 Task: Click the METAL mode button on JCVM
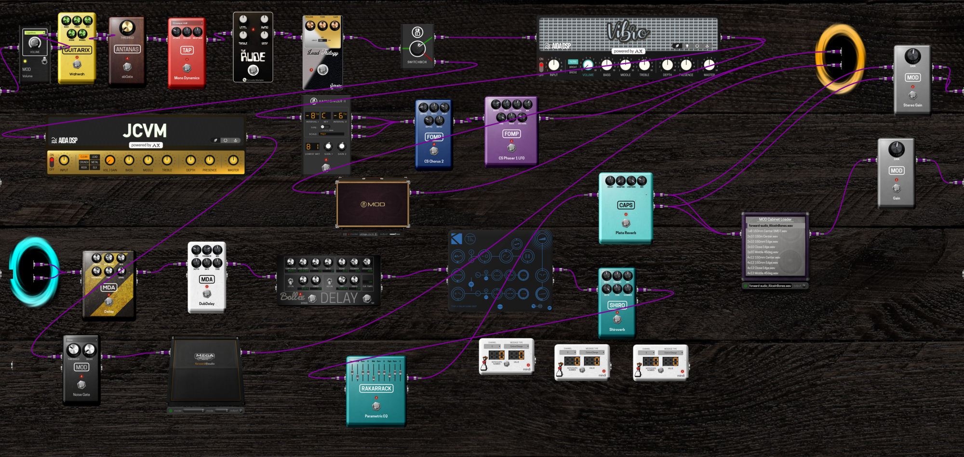[95, 162]
